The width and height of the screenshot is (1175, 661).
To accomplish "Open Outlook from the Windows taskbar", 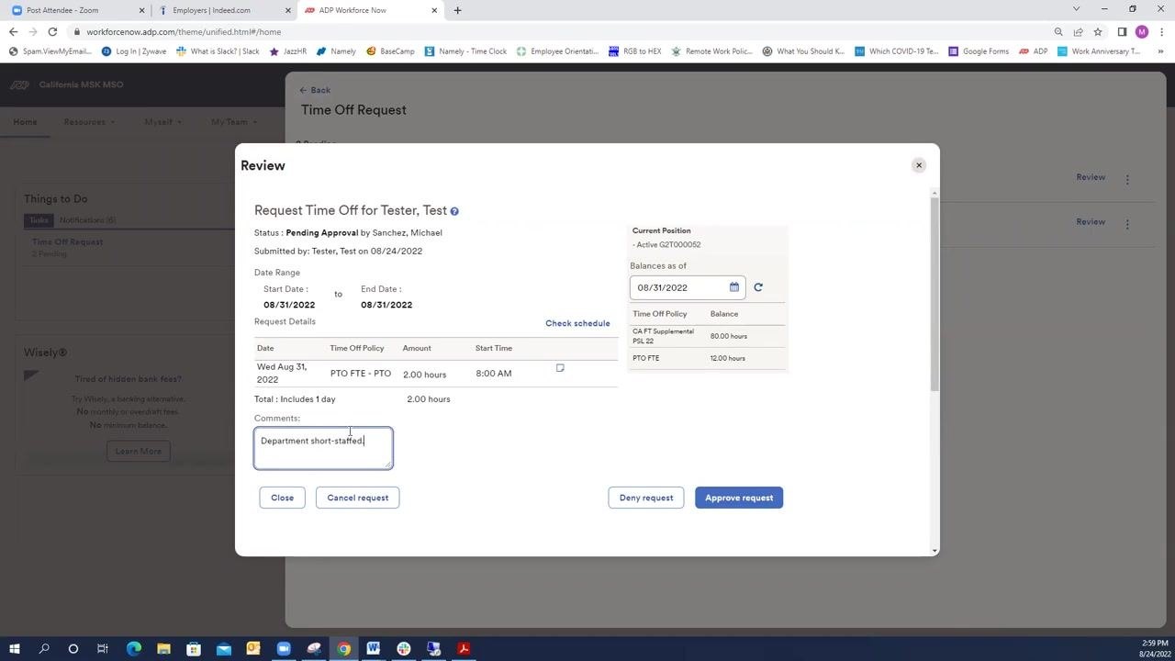I will tap(253, 649).
